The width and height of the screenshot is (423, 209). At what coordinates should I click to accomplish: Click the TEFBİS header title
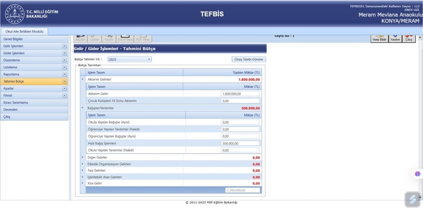[212, 14]
